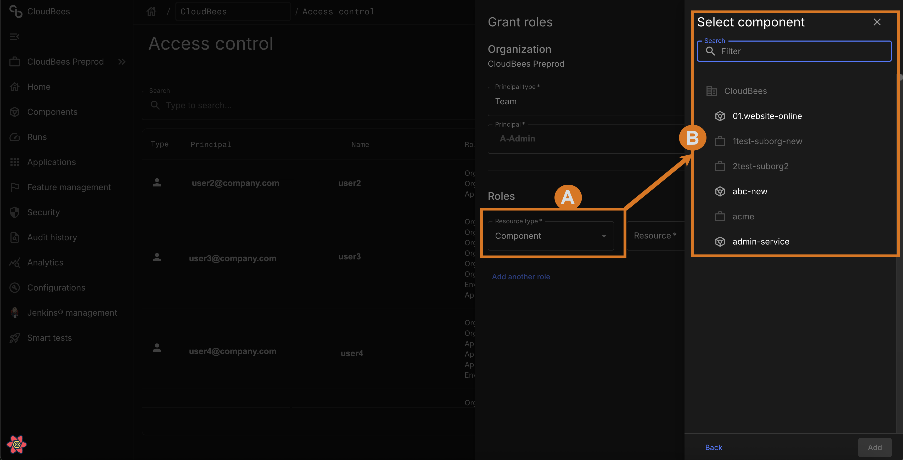This screenshot has width=903, height=460.
Task: Open Smart tests page
Action: click(x=49, y=338)
